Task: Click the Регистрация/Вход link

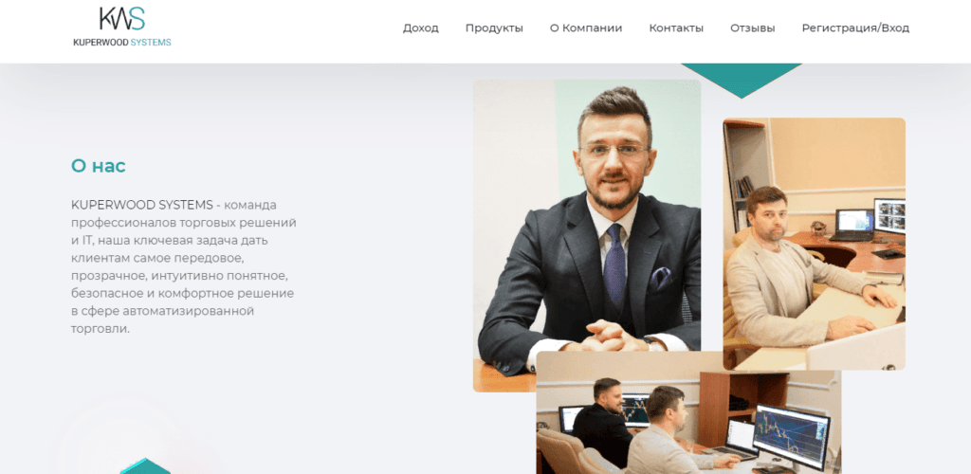Action: 855,27
